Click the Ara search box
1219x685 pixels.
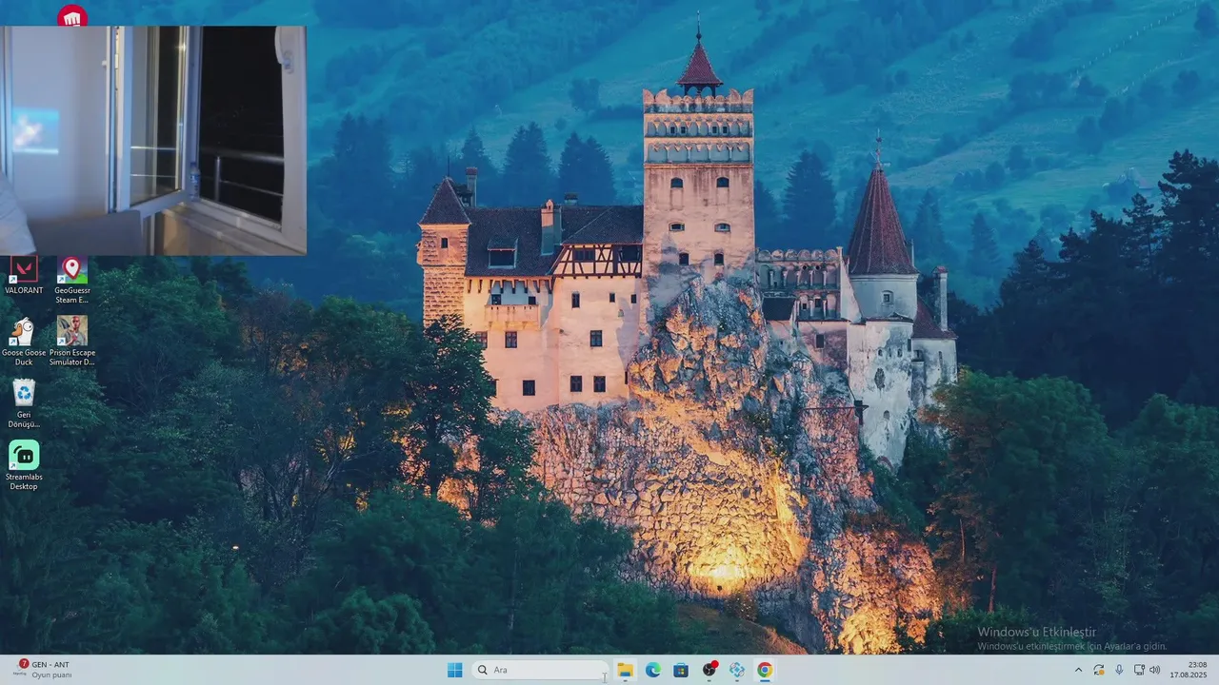pos(541,670)
